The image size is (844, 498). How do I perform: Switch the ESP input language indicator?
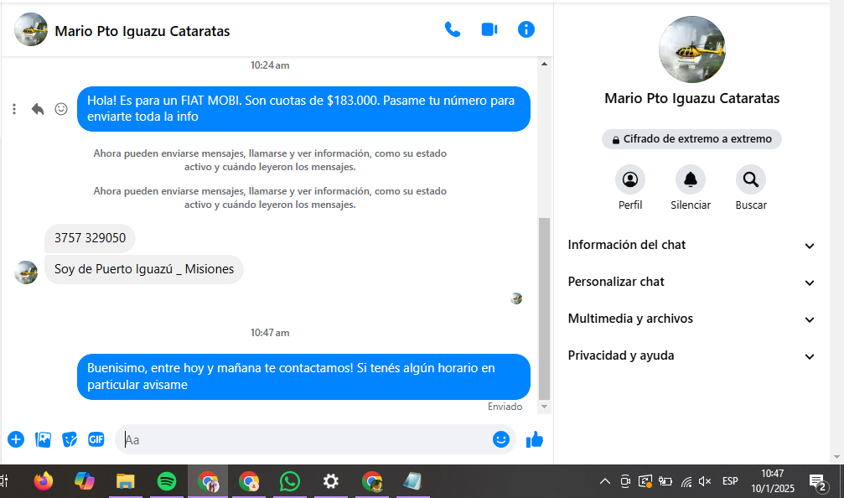click(x=730, y=480)
